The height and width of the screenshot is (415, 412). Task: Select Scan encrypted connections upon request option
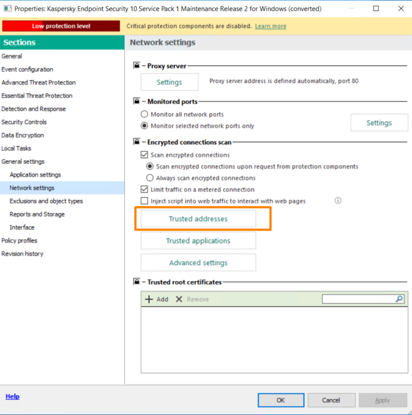150,166
